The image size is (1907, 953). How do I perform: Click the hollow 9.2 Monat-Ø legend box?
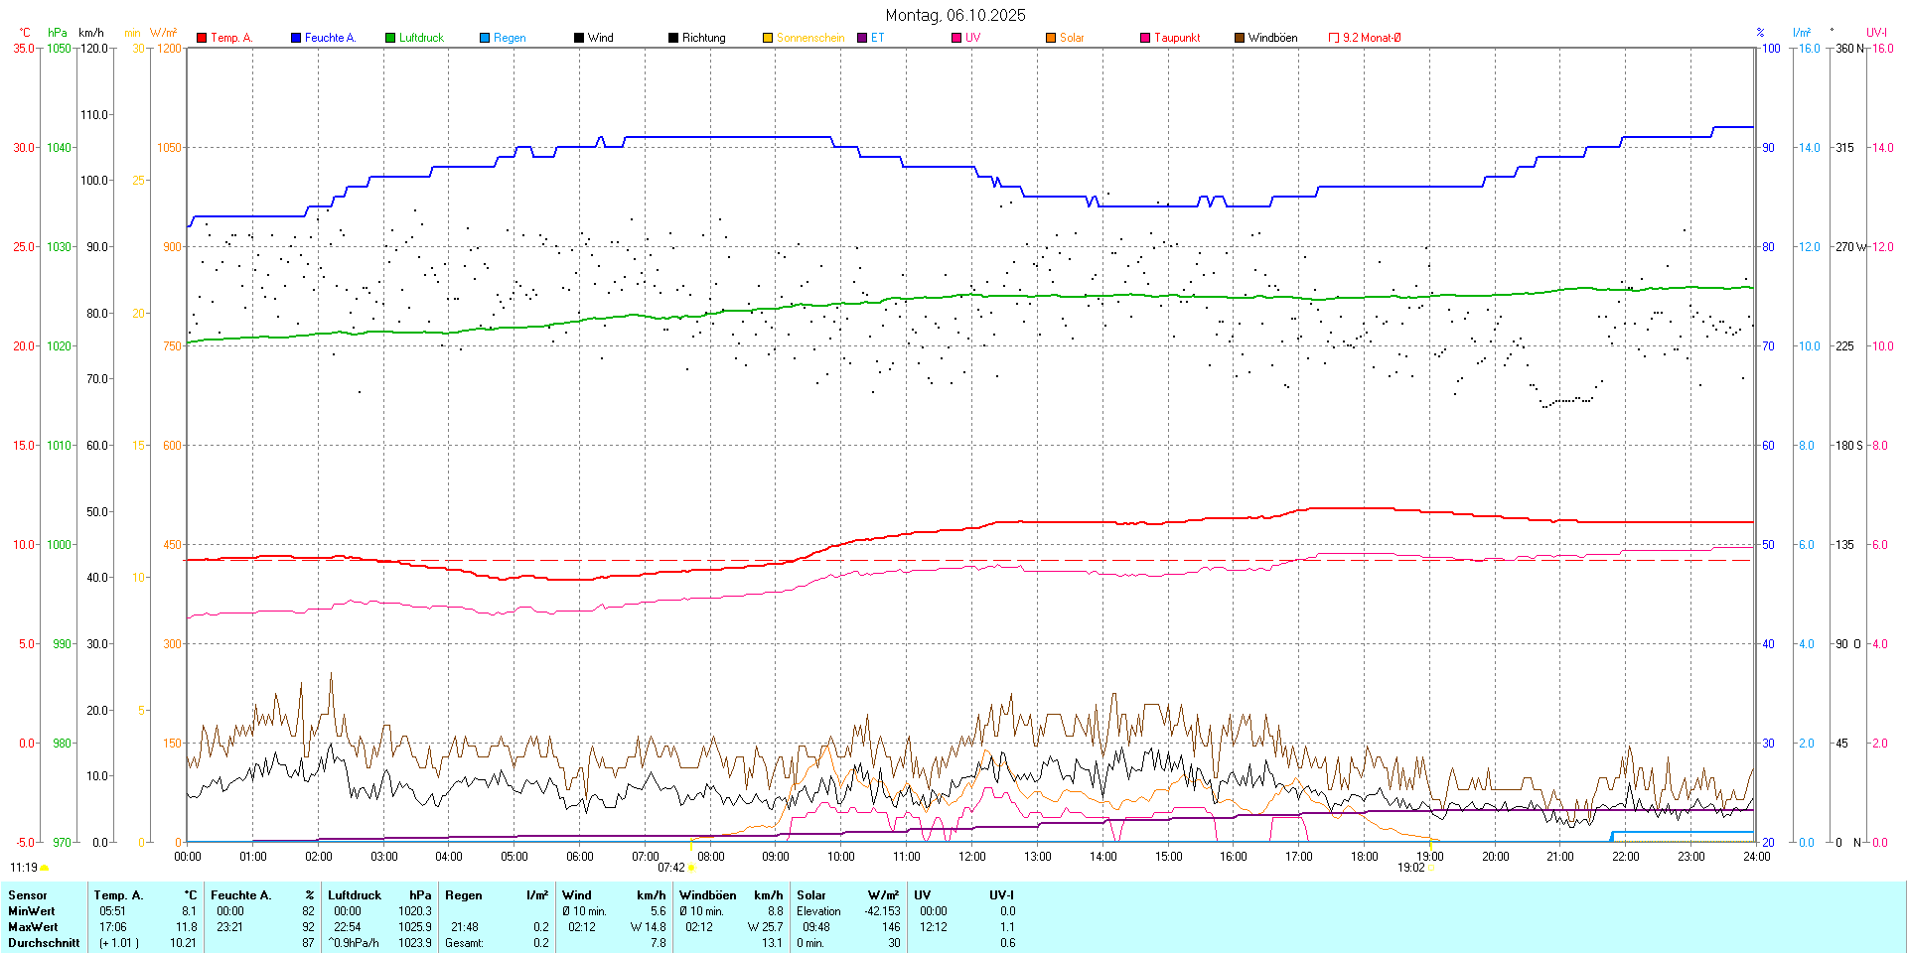[x=1334, y=38]
